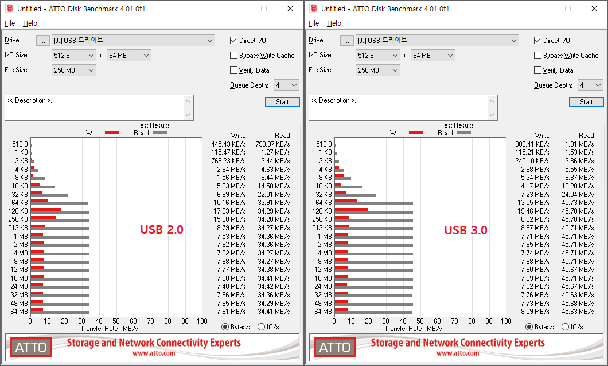
Task: Click 'Storage and Network Connectivity Experts' in left window
Action: (154, 343)
